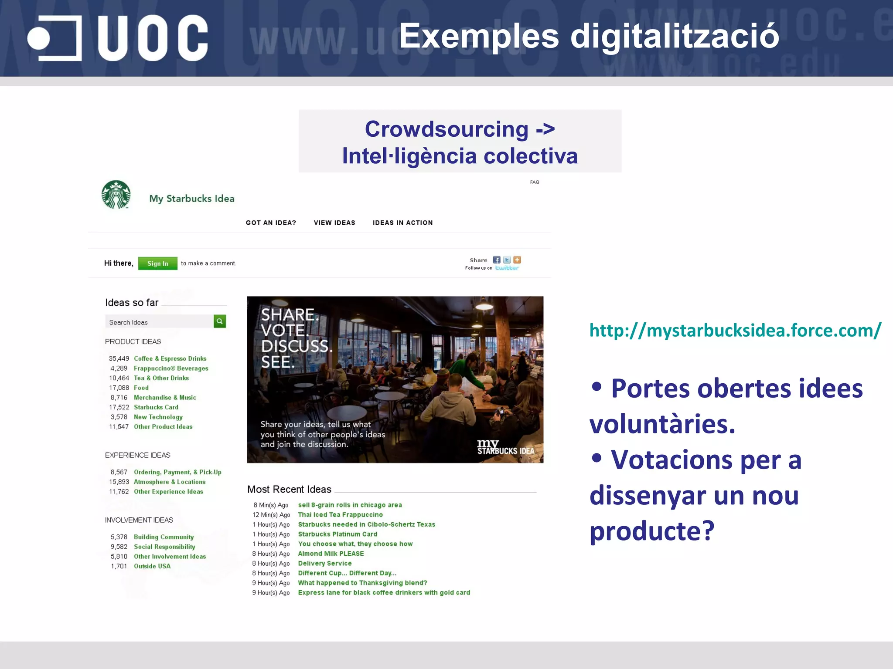Click the green search magnifier button
This screenshot has width=893, height=669.
coord(220,321)
